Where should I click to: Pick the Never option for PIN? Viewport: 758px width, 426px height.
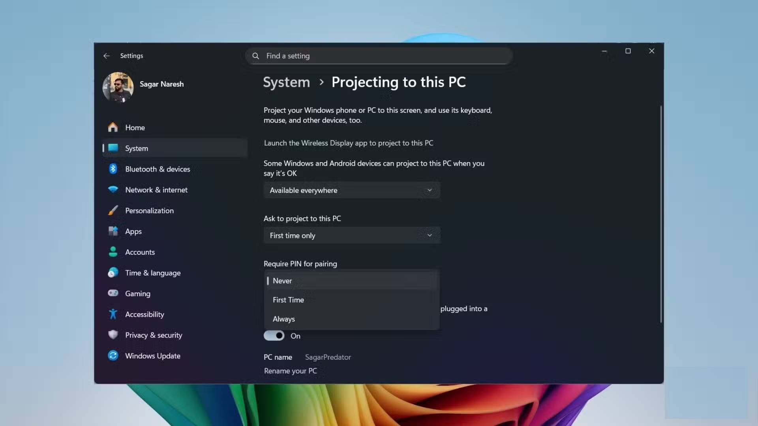tap(282, 281)
